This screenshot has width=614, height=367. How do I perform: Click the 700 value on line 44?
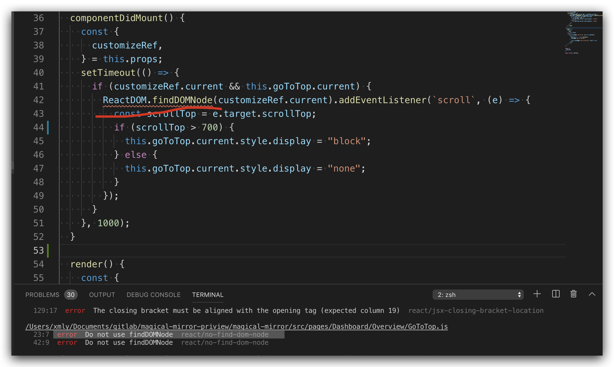click(210, 127)
